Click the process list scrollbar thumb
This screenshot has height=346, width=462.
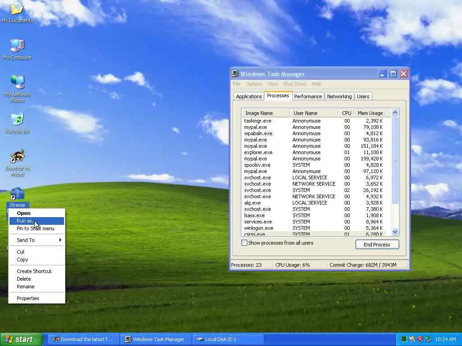point(395,160)
